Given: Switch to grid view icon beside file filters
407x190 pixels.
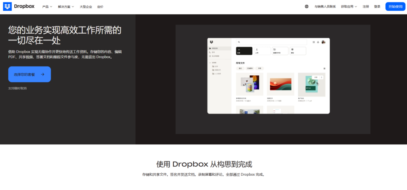Looking at the screenshot, I should coord(324,69).
